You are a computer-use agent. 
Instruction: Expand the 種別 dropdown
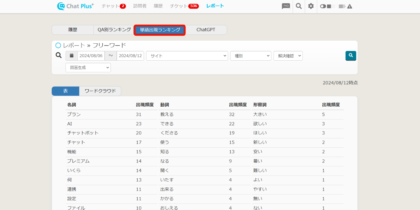[250, 56]
